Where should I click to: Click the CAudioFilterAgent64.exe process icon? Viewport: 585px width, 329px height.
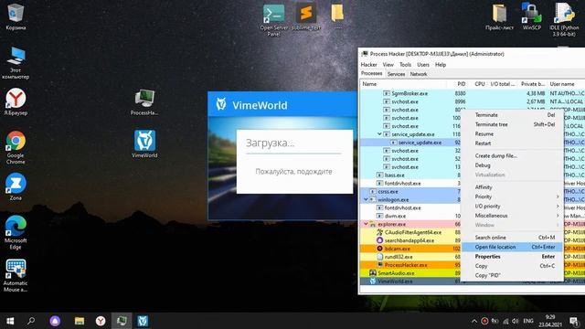coord(380,232)
